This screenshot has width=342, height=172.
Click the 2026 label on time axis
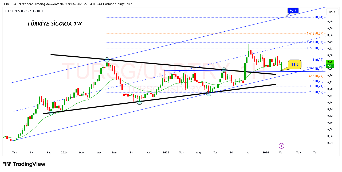(x=265, y=153)
